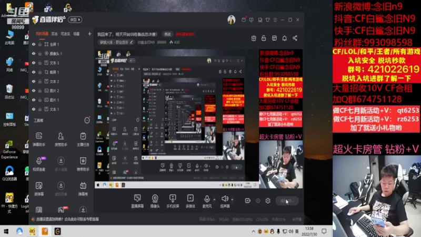Viewport: 421px width, 237px height.
Task: Click the trash icon above preview
Action: [x=254, y=38]
